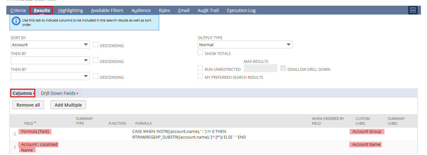Click the Add Multiple button
427x155 pixels.
(x=68, y=105)
